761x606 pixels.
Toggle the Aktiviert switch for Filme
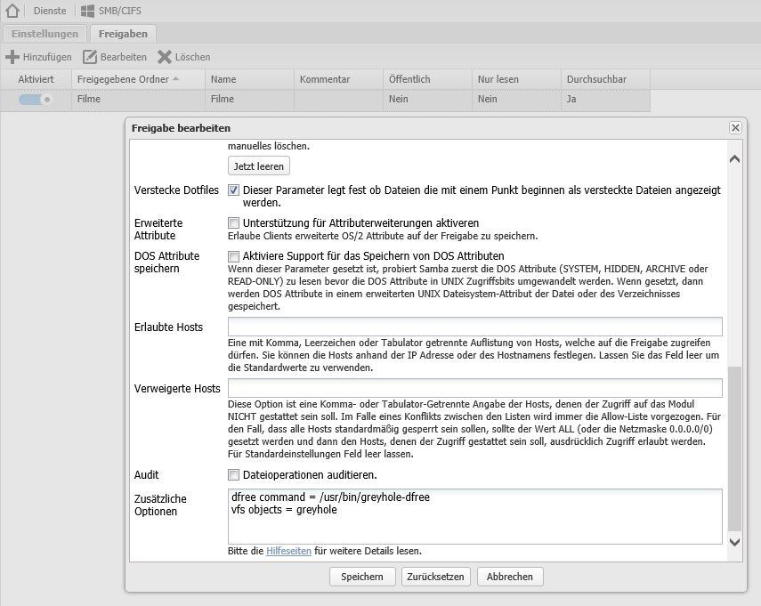[35, 100]
